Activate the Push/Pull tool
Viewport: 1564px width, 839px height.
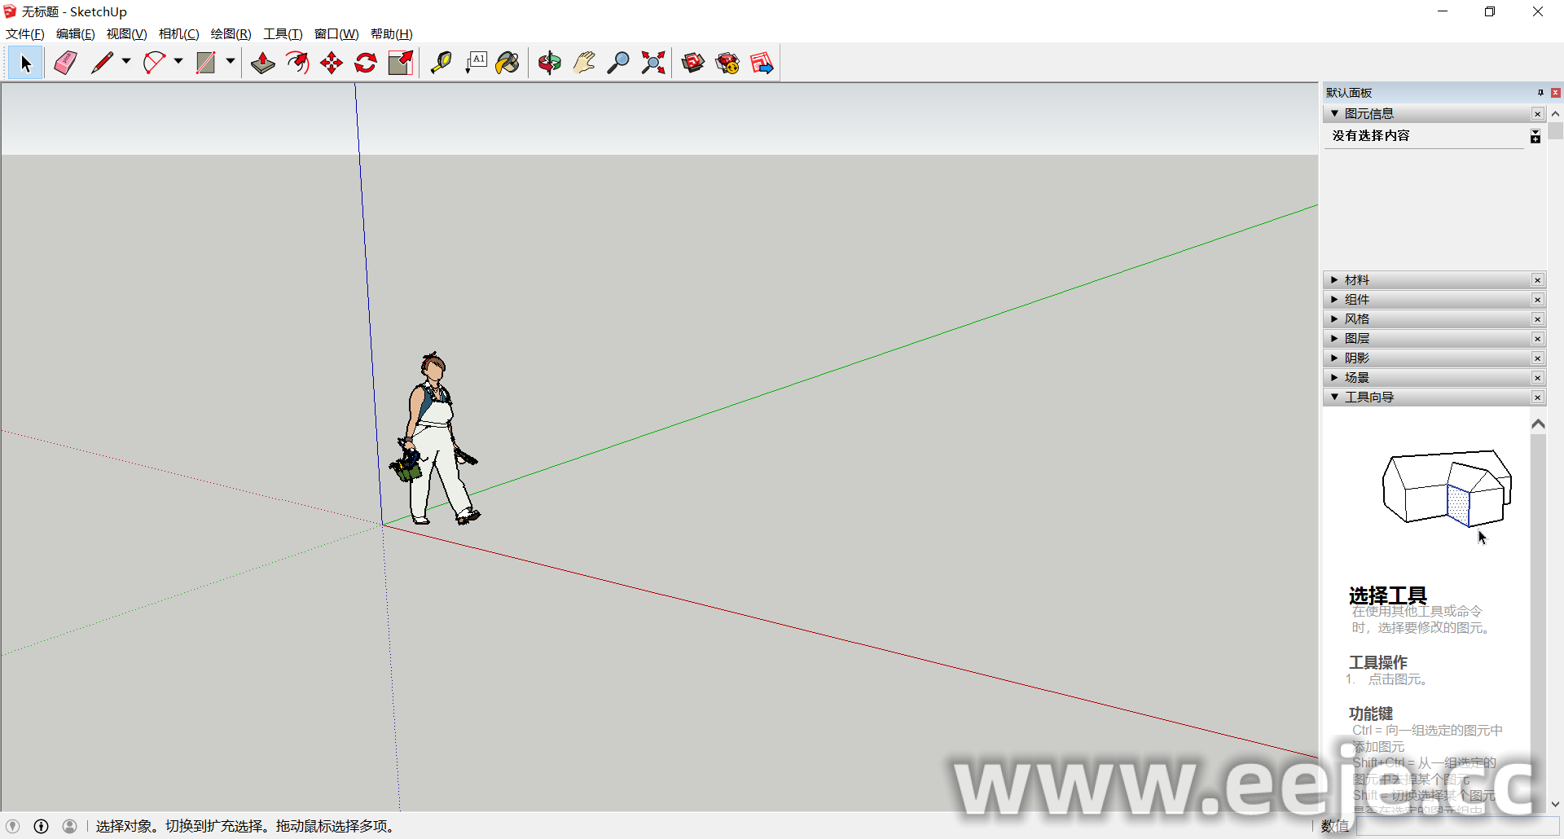(x=262, y=63)
